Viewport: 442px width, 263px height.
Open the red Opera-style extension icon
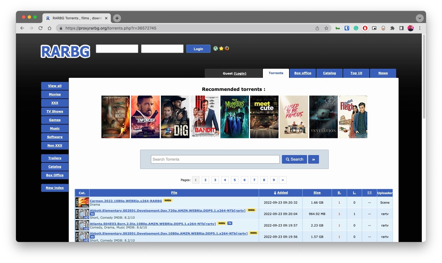[x=365, y=28]
